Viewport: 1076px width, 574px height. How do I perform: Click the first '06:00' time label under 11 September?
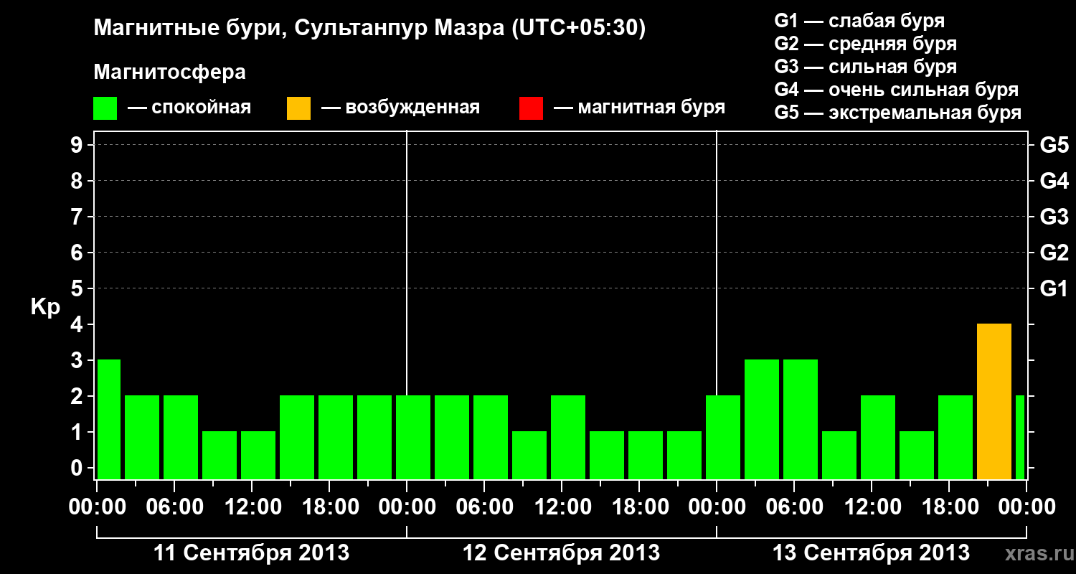[174, 507]
